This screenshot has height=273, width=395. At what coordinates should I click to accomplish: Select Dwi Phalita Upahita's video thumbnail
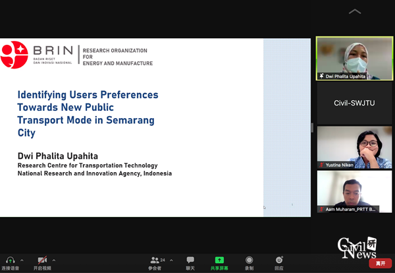354,58
